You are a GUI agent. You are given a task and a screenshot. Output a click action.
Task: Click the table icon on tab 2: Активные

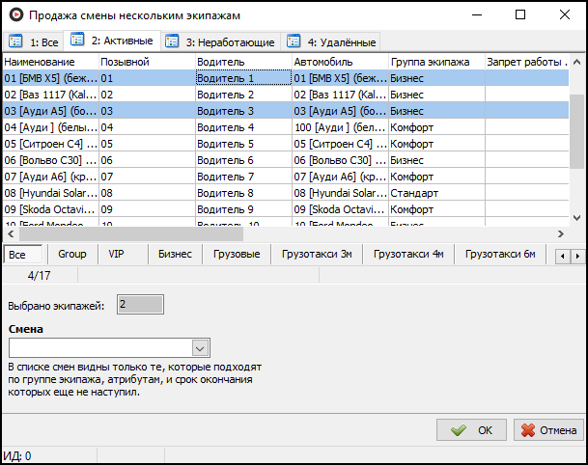[77, 39]
